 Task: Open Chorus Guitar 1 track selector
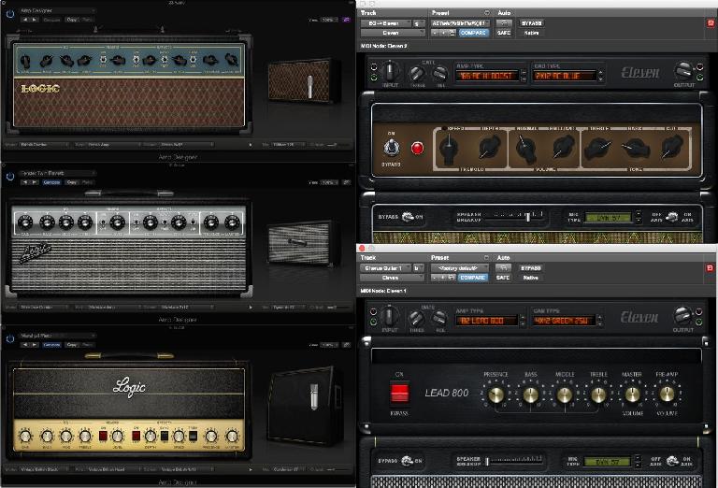(x=385, y=268)
